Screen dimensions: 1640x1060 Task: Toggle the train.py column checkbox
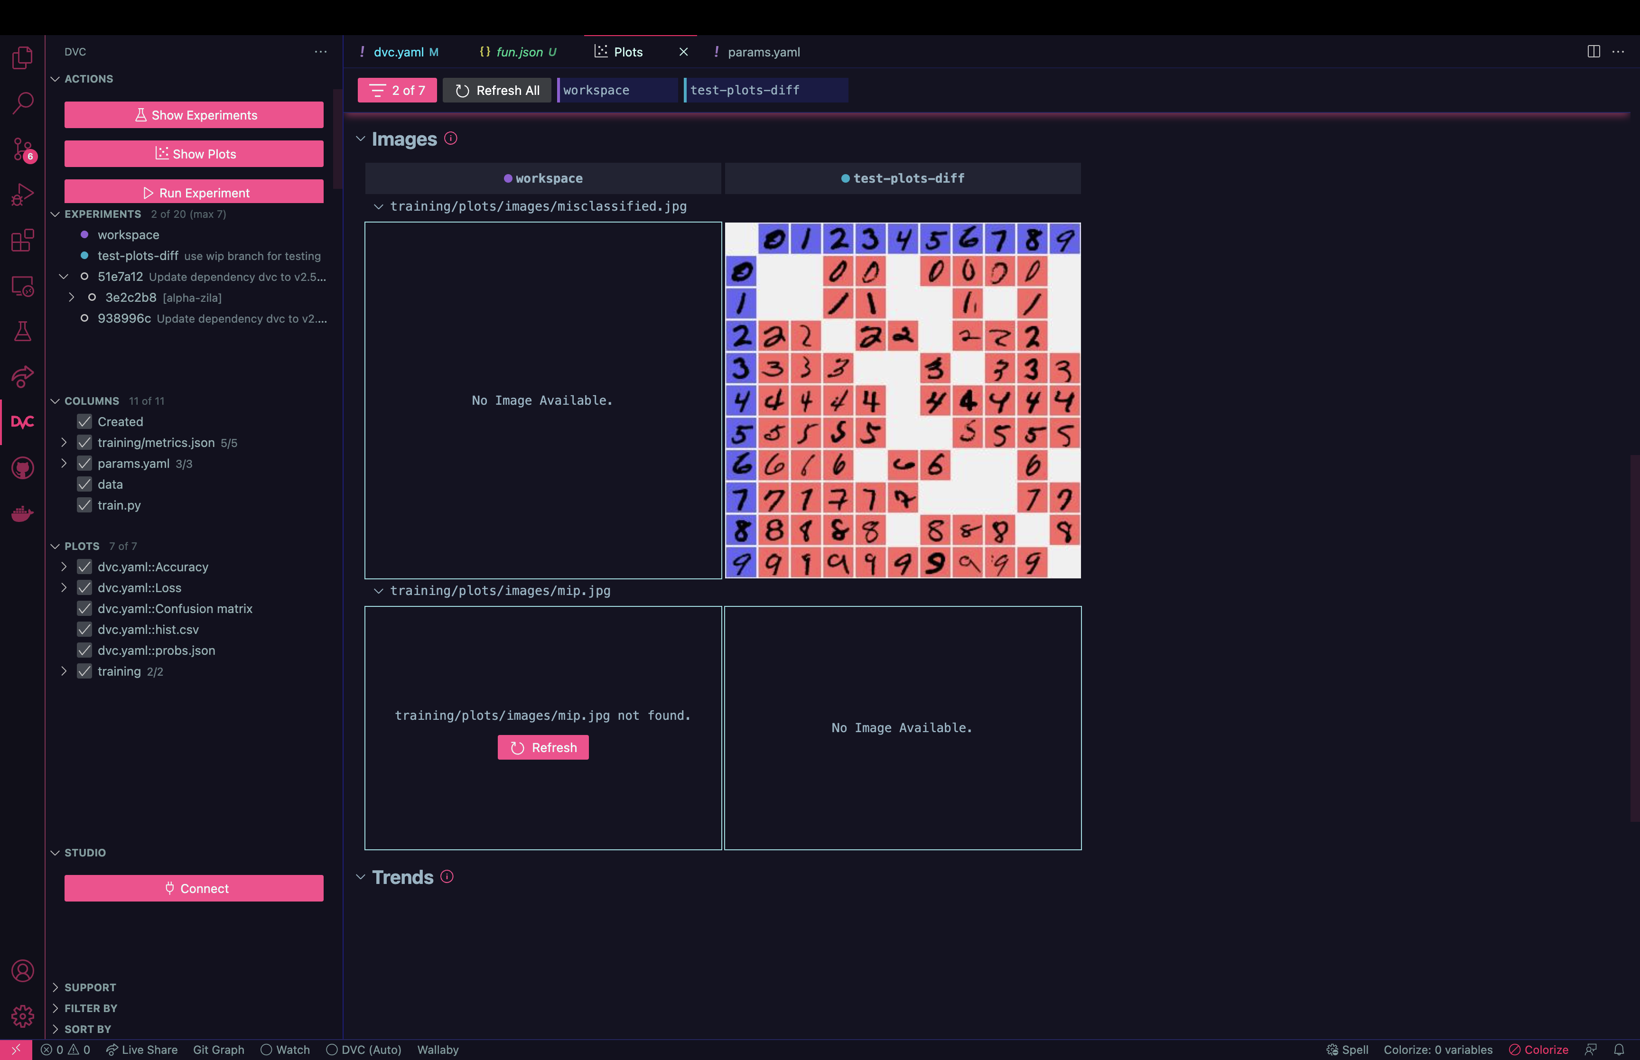point(84,505)
